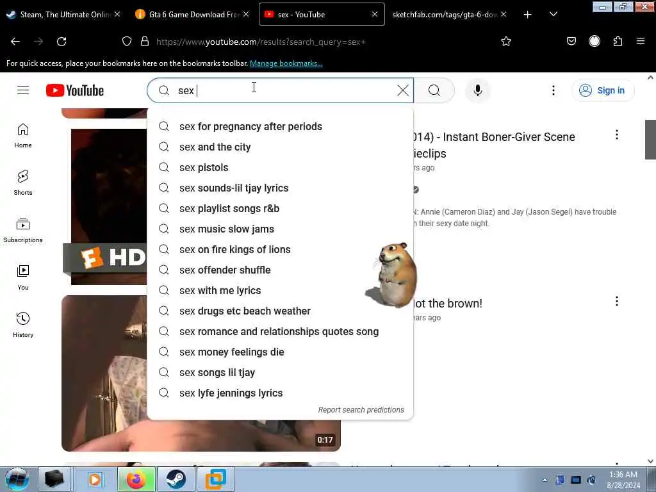Go back using the browser back arrow
The width and height of the screenshot is (656, 492).
[x=15, y=42]
